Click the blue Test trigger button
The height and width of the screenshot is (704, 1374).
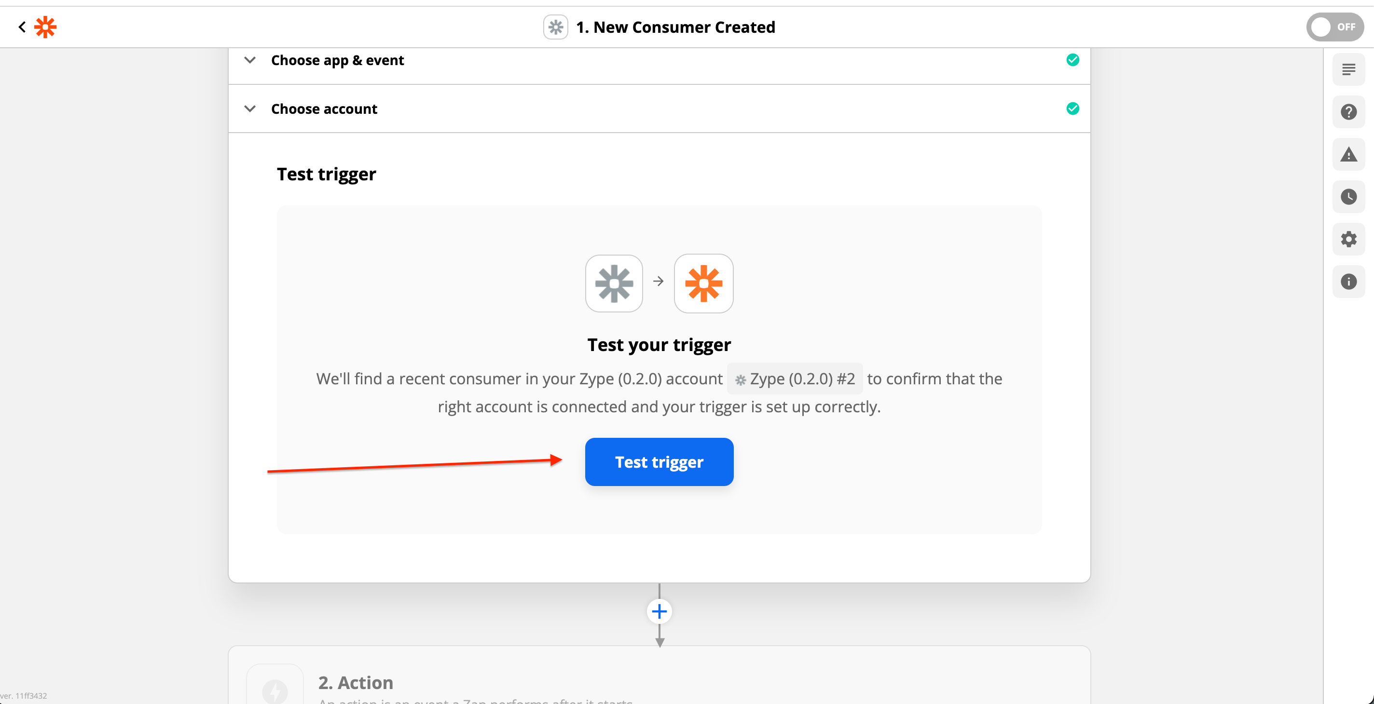tap(660, 462)
